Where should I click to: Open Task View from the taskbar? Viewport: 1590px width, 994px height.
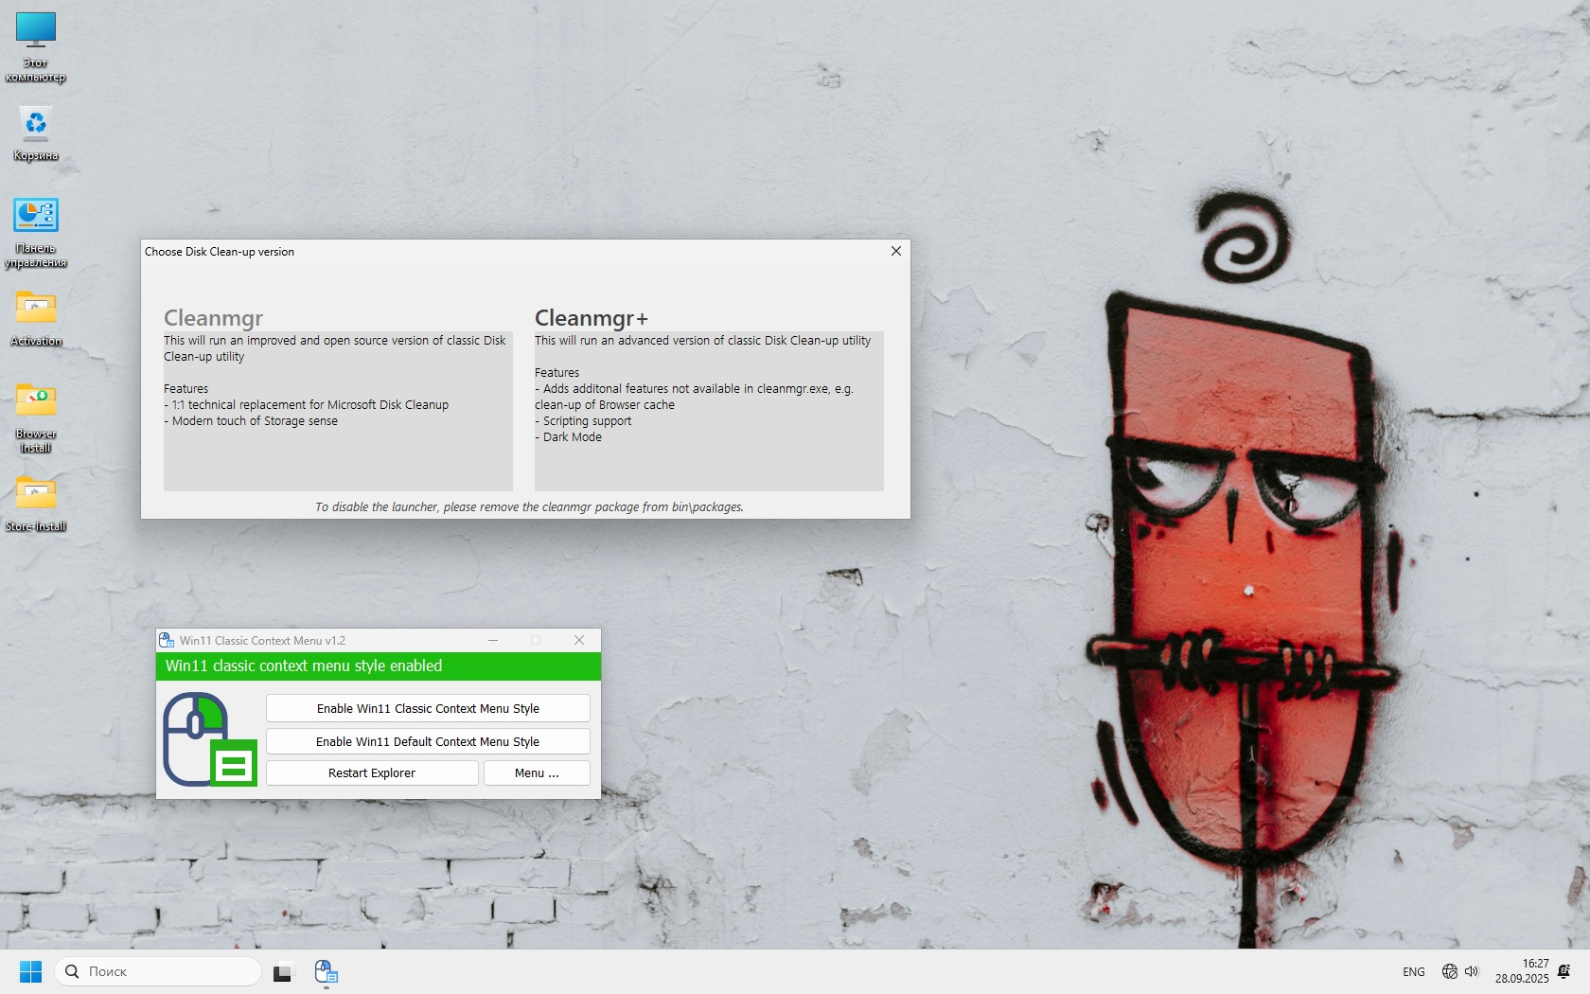click(283, 971)
